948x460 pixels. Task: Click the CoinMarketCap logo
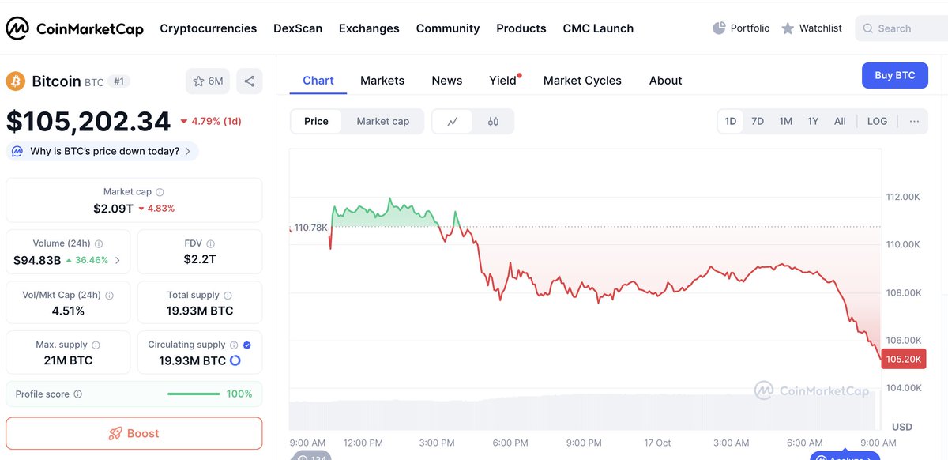tap(75, 28)
